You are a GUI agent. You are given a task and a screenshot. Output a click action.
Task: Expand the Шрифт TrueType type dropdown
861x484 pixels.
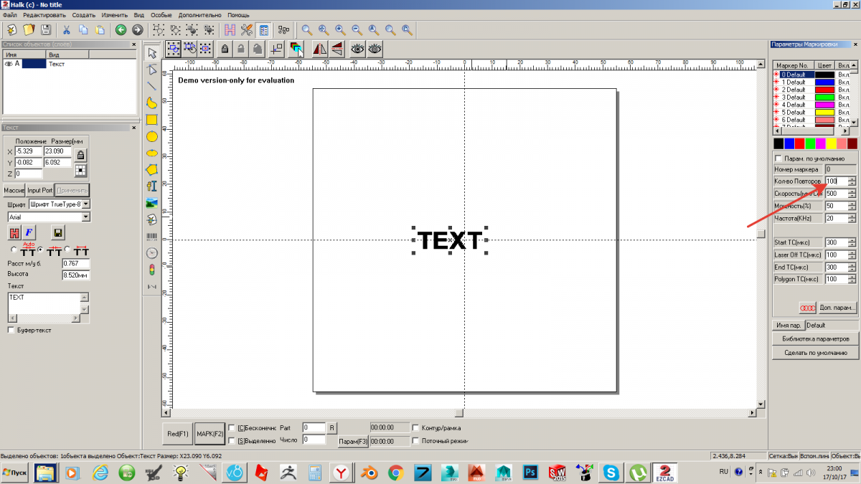pyautogui.click(x=86, y=204)
